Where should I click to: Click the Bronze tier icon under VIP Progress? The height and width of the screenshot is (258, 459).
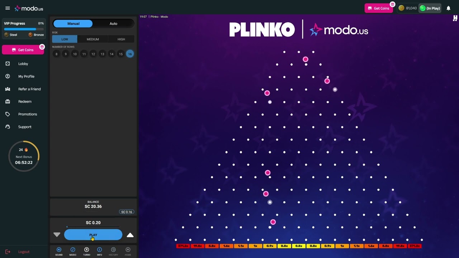pyautogui.click(x=30, y=35)
